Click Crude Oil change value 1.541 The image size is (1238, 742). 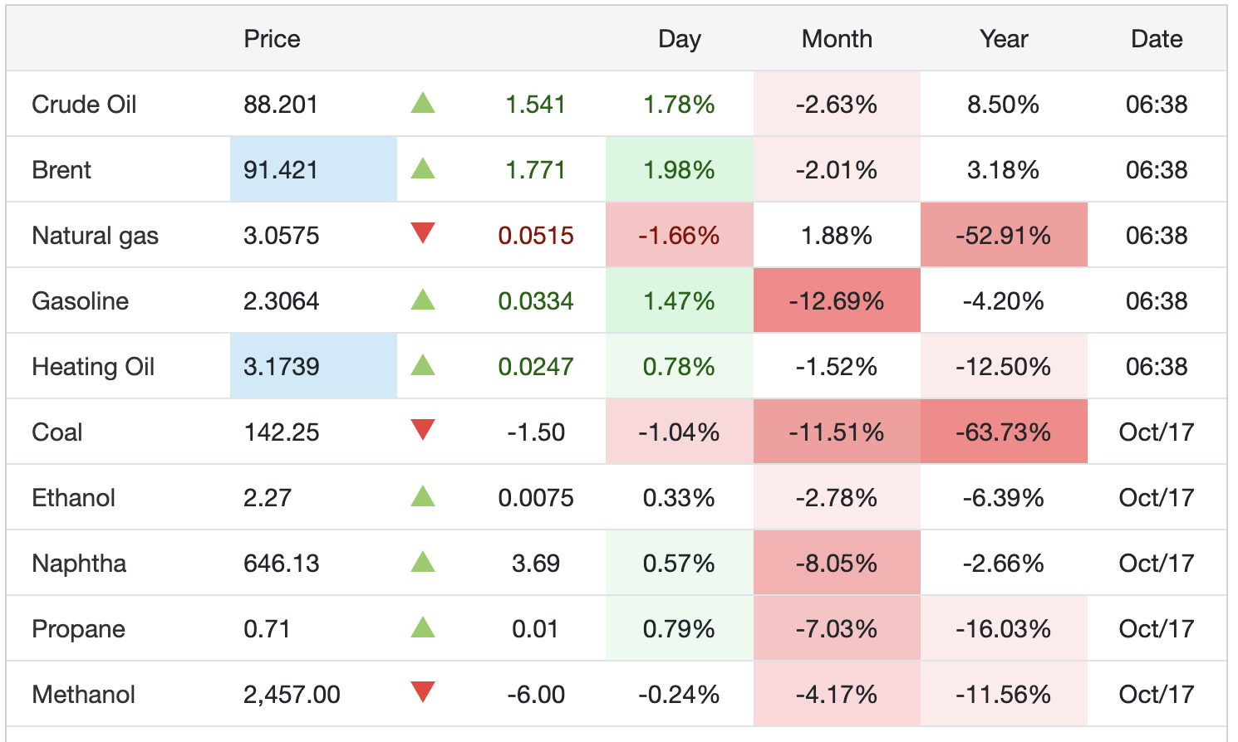click(x=536, y=105)
